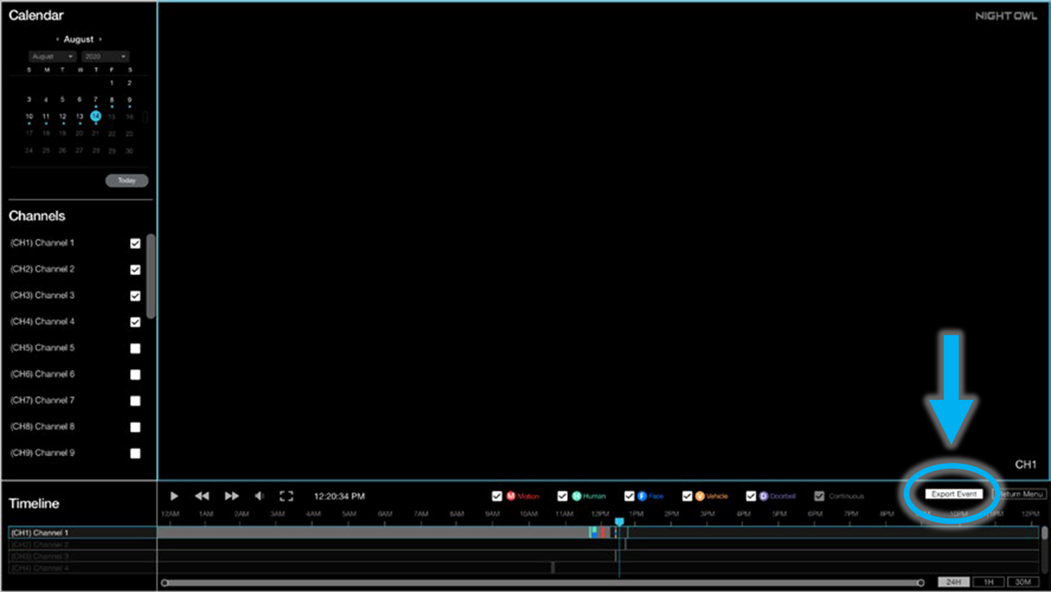Click the Play button in the timeline
Screen dimensions: 1051x592
(174, 496)
